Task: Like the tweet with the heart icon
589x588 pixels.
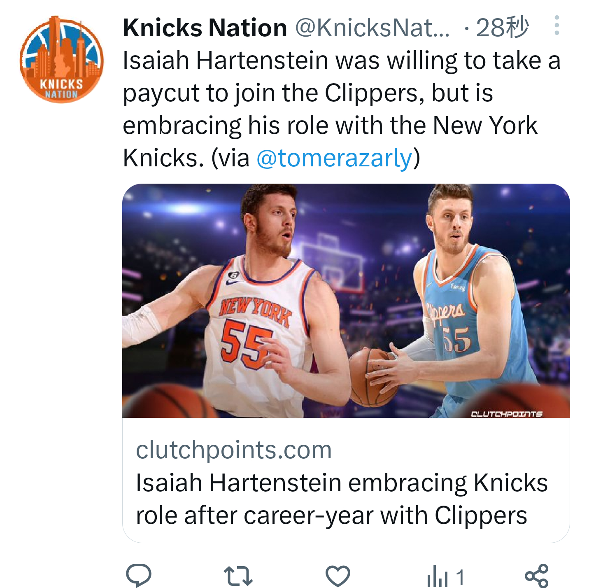Action: point(338,576)
